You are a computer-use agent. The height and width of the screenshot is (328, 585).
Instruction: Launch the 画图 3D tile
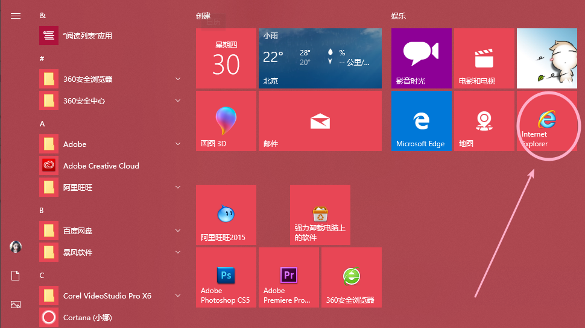pos(226,121)
